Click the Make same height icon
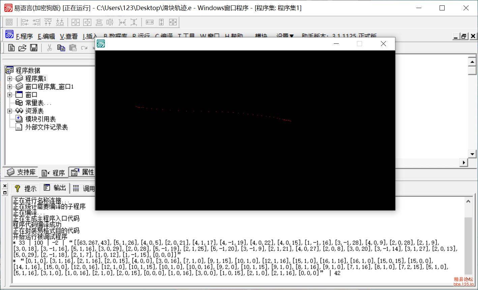478x290 pixels. pos(161,22)
